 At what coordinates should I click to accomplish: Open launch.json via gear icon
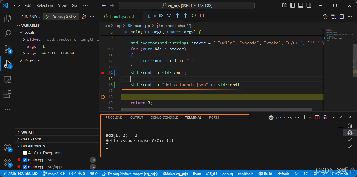[84, 17]
